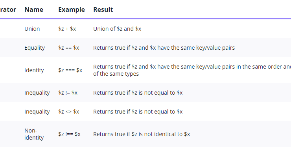Click the partially visible operator column header
Viewport: 291px width, 155px height.
point(8,9)
